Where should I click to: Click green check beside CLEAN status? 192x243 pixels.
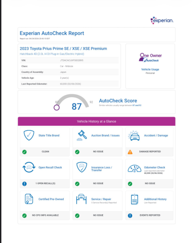24,152
